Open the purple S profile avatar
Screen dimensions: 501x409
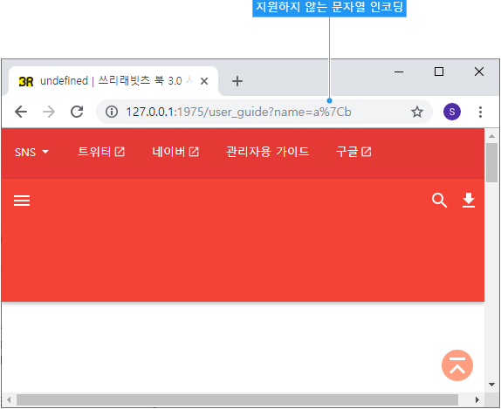click(452, 112)
